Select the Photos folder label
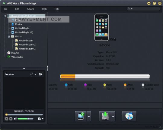 click(x=18, y=37)
